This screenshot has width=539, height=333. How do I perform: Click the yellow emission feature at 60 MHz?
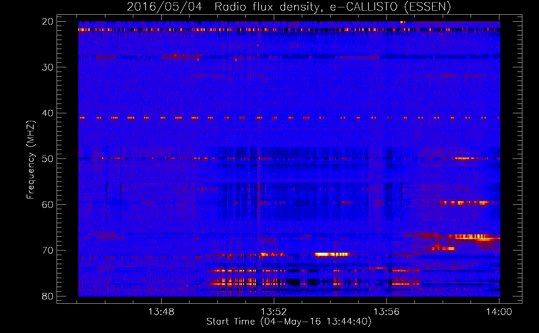click(x=465, y=202)
